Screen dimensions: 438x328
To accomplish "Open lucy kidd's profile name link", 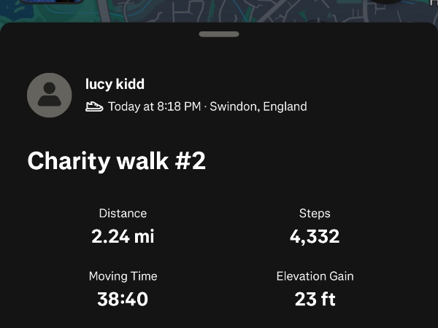I will pos(115,84).
